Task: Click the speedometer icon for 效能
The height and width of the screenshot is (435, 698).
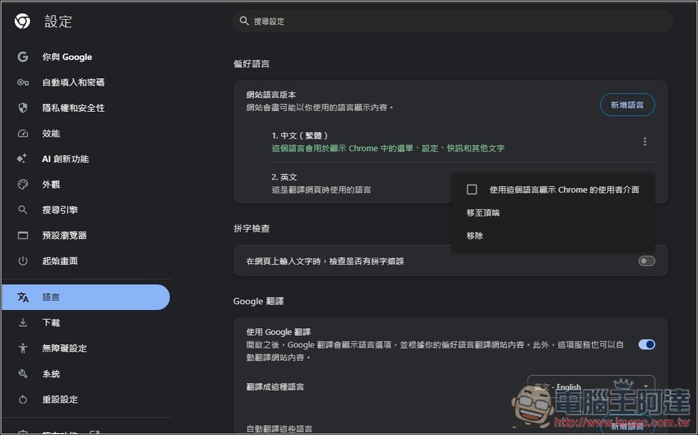Action: pyautogui.click(x=23, y=133)
